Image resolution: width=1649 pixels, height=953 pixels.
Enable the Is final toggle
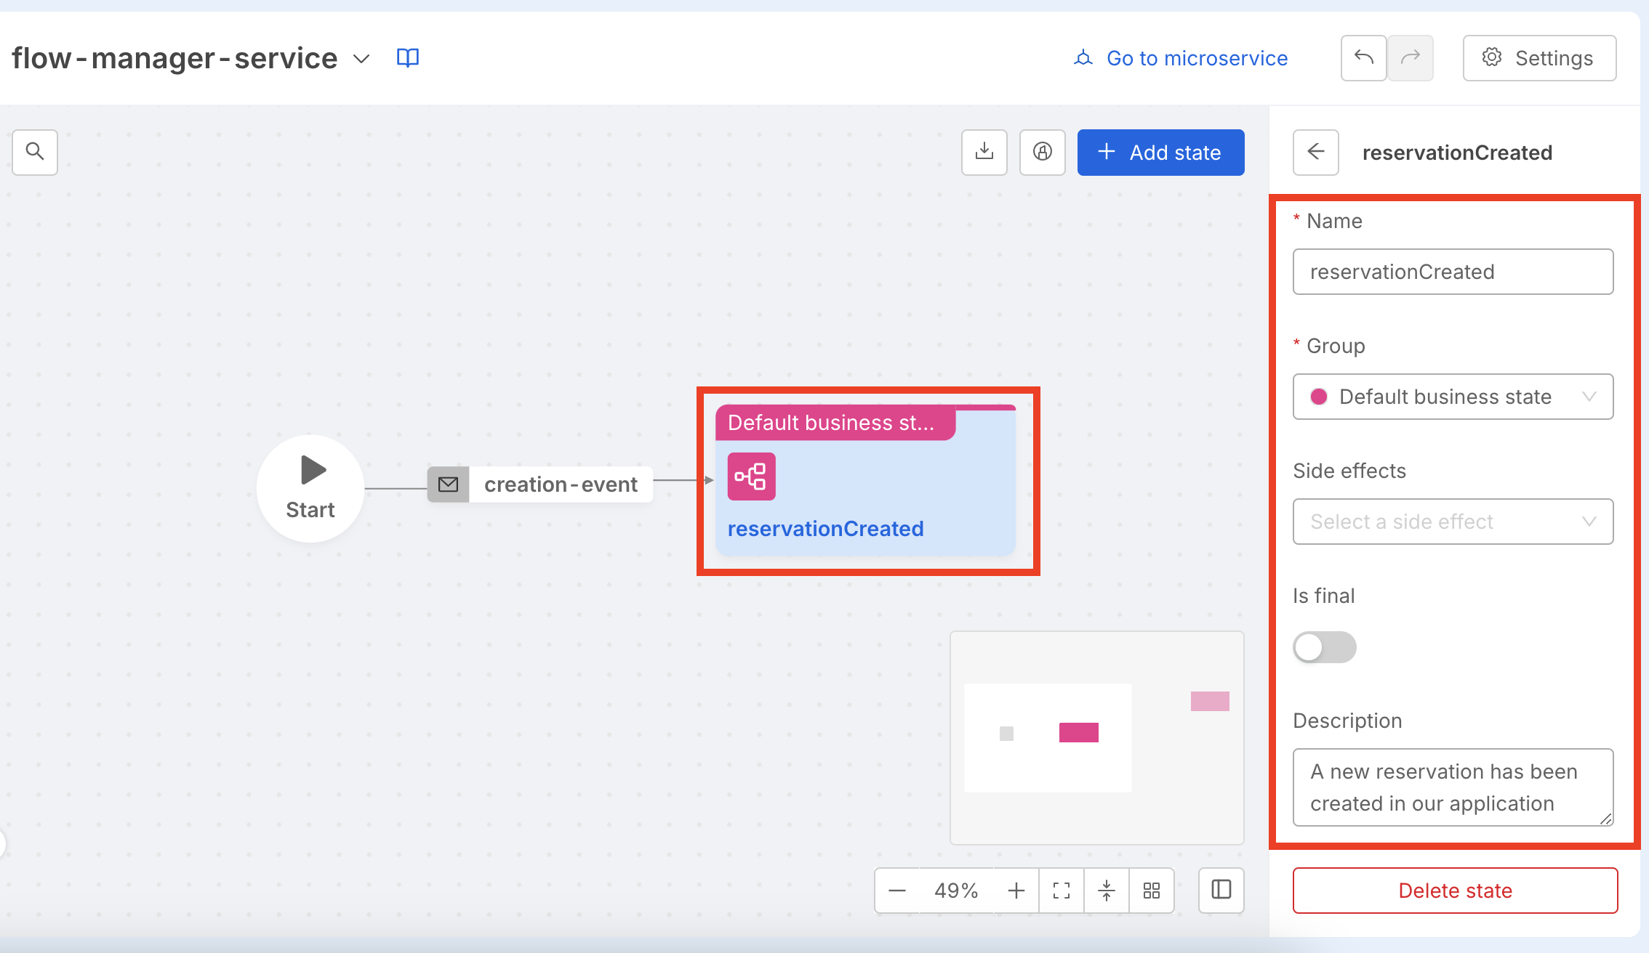(x=1324, y=647)
